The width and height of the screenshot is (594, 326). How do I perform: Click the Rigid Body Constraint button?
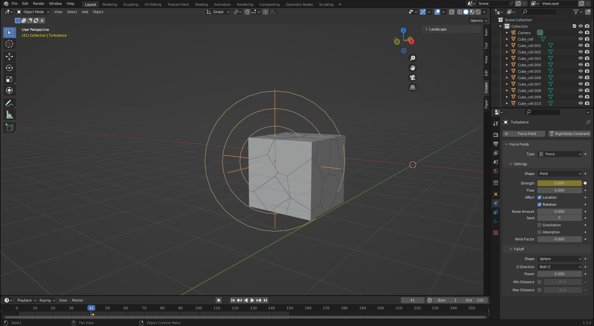coord(569,134)
